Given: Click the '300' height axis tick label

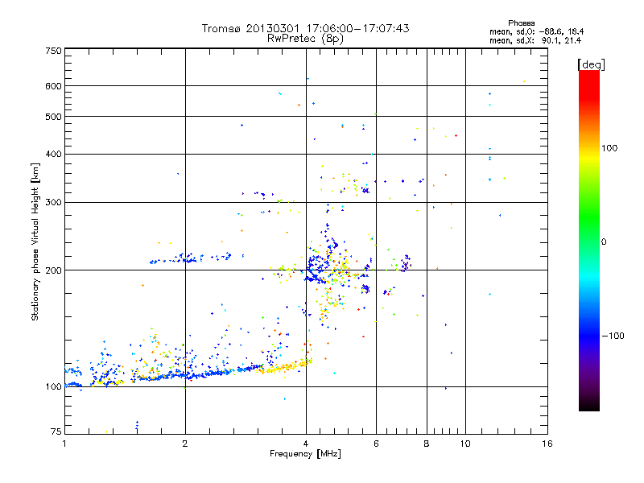Looking at the screenshot, I should coord(53,202).
